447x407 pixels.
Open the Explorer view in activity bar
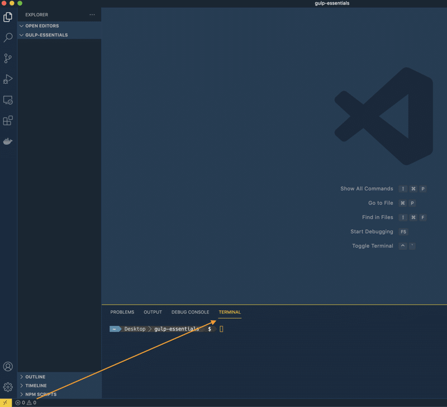(x=8, y=17)
